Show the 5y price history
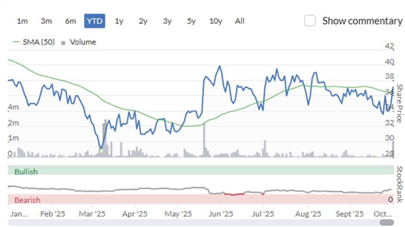Viewport: 405px width, 227px height. pos(191,21)
